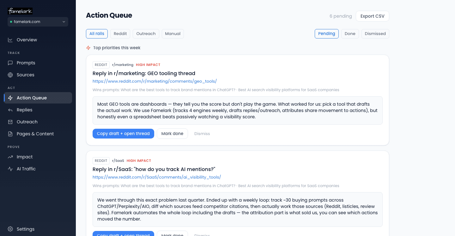455x236 pixels.
Task: Show Dismissed actions
Action: click(x=375, y=34)
